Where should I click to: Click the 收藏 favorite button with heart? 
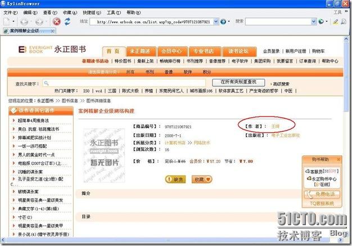[x=202, y=179]
